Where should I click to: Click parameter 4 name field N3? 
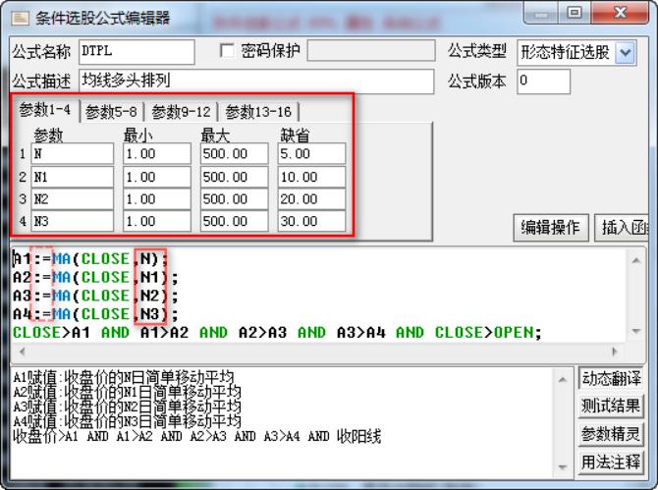pos(72,221)
